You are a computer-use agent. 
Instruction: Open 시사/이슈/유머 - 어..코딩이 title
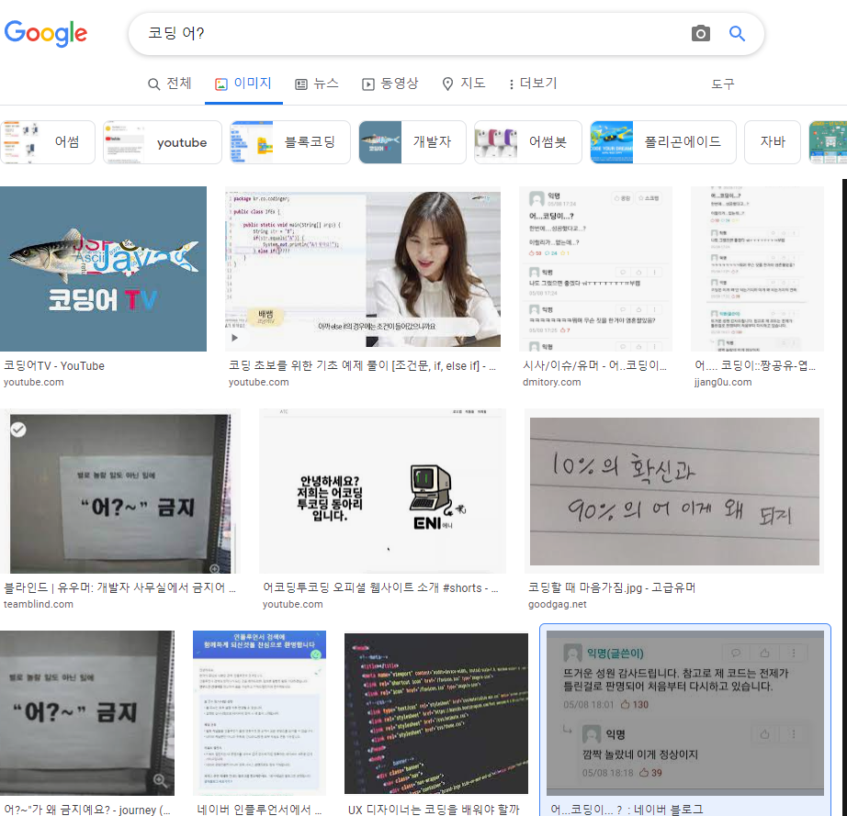pyautogui.click(x=594, y=366)
